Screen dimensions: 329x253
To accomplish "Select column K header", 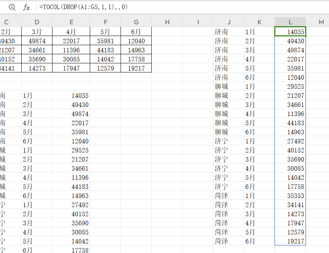I will [259, 22].
